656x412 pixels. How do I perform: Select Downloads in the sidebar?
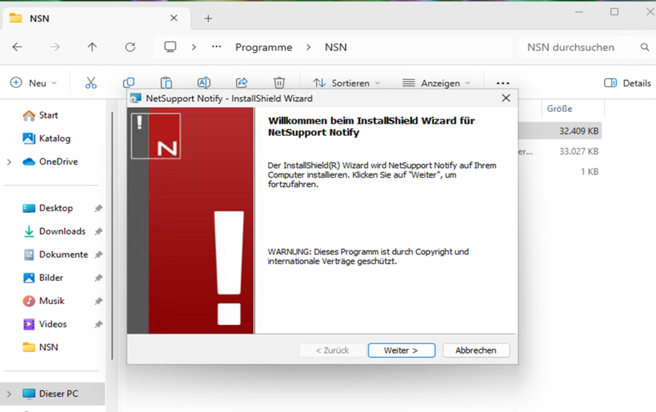[x=62, y=231]
